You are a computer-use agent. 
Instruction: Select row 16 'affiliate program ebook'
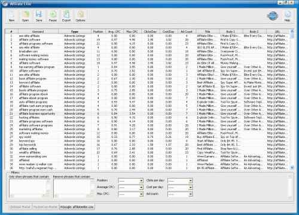tap(147, 94)
